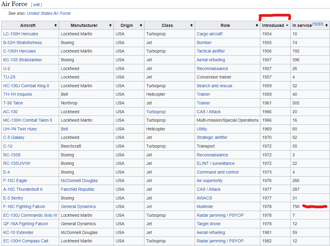Open Jet class link in F-16C row
Screen dimensions: 330x246
149,206
